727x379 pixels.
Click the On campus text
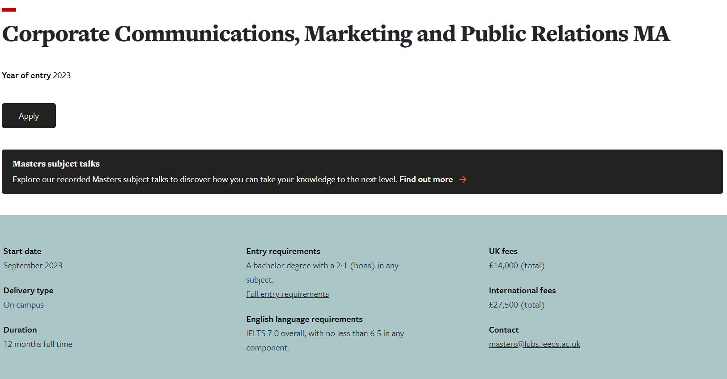click(24, 305)
